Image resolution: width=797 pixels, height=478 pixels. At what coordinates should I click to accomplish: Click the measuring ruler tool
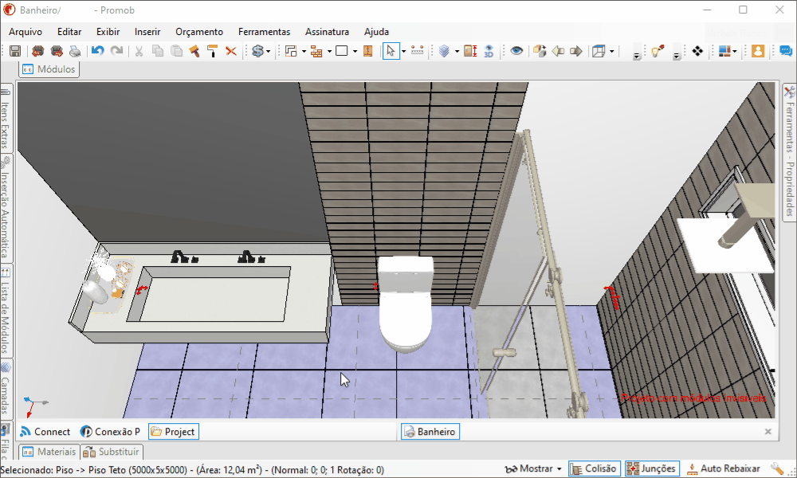(x=418, y=51)
